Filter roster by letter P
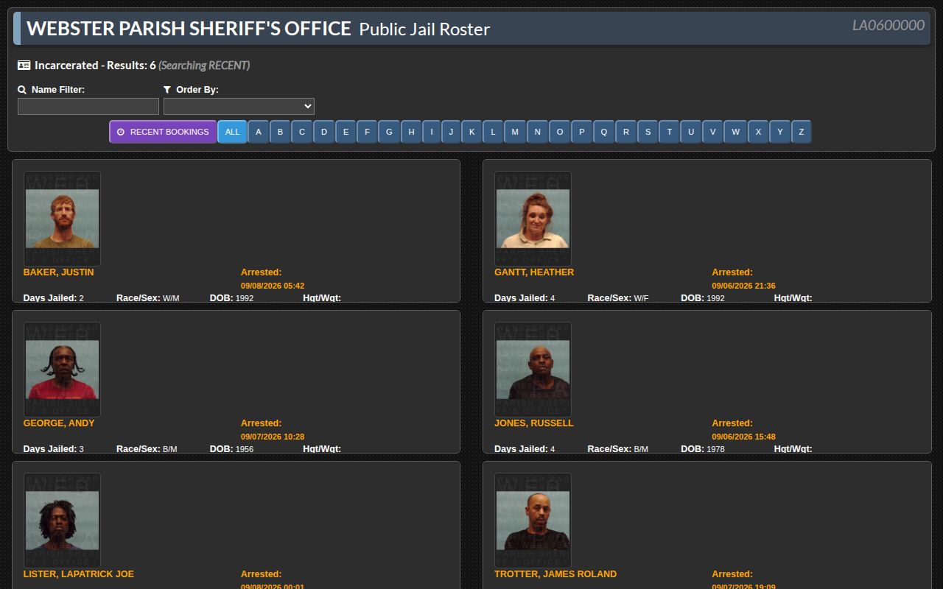This screenshot has height=589, width=943. (x=582, y=132)
